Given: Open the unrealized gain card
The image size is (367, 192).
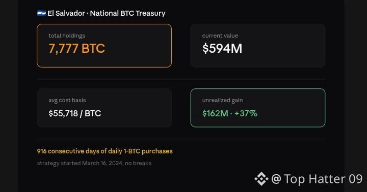Looking at the screenshot, I should tap(258, 108).
